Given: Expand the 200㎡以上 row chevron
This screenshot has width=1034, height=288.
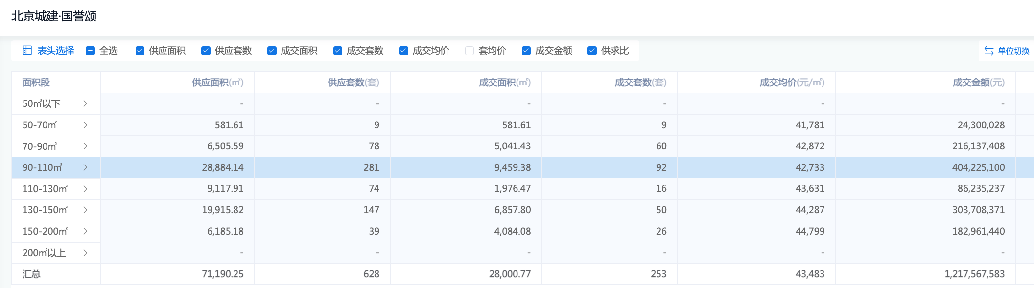Looking at the screenshot, I should pos(85,253).
